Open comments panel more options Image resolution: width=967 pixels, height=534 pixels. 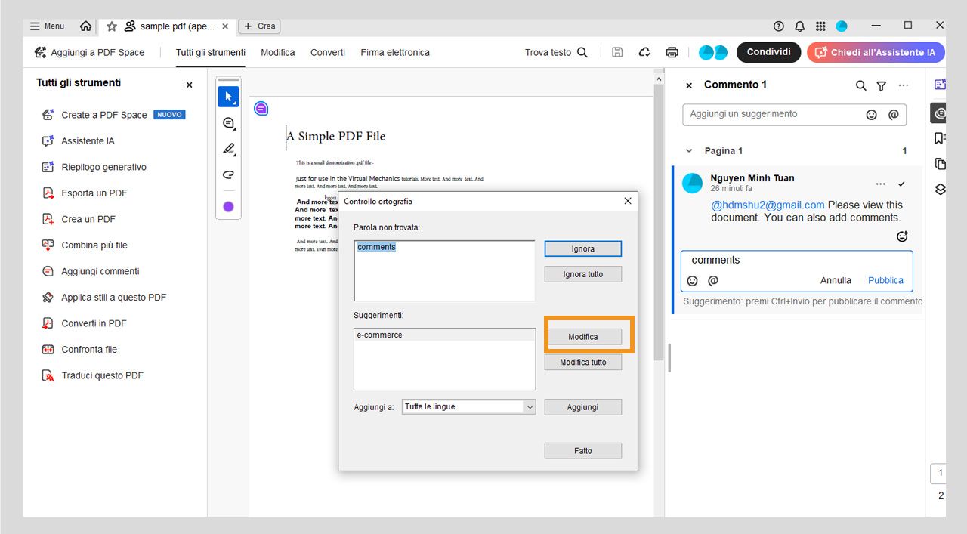pos(904,85)
